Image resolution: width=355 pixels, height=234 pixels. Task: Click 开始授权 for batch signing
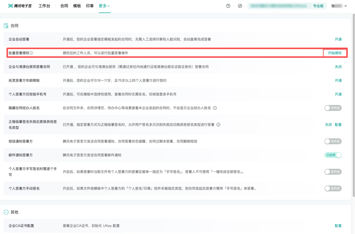point(335,53)
